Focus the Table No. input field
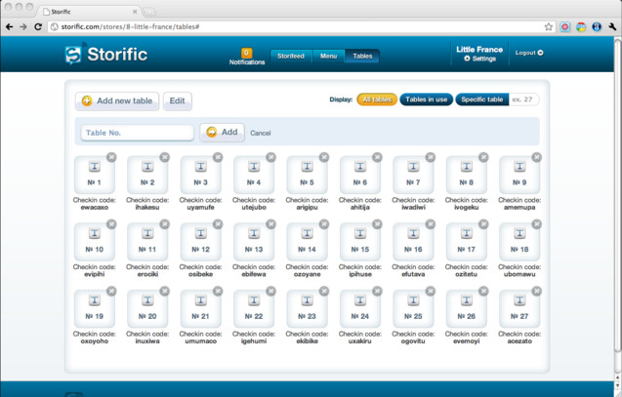The width and height of the screenshot is (622, 397). [x=137, y=133]
